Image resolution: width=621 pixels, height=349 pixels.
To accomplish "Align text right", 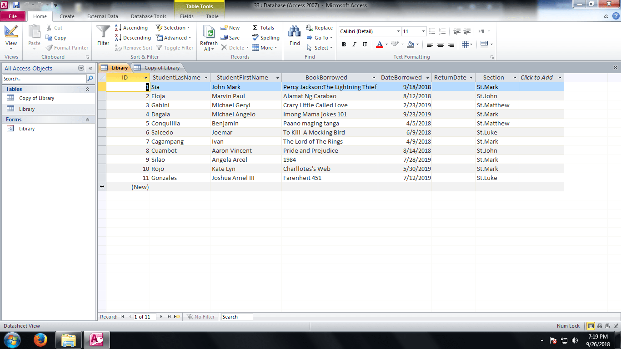I will point(451,45).
